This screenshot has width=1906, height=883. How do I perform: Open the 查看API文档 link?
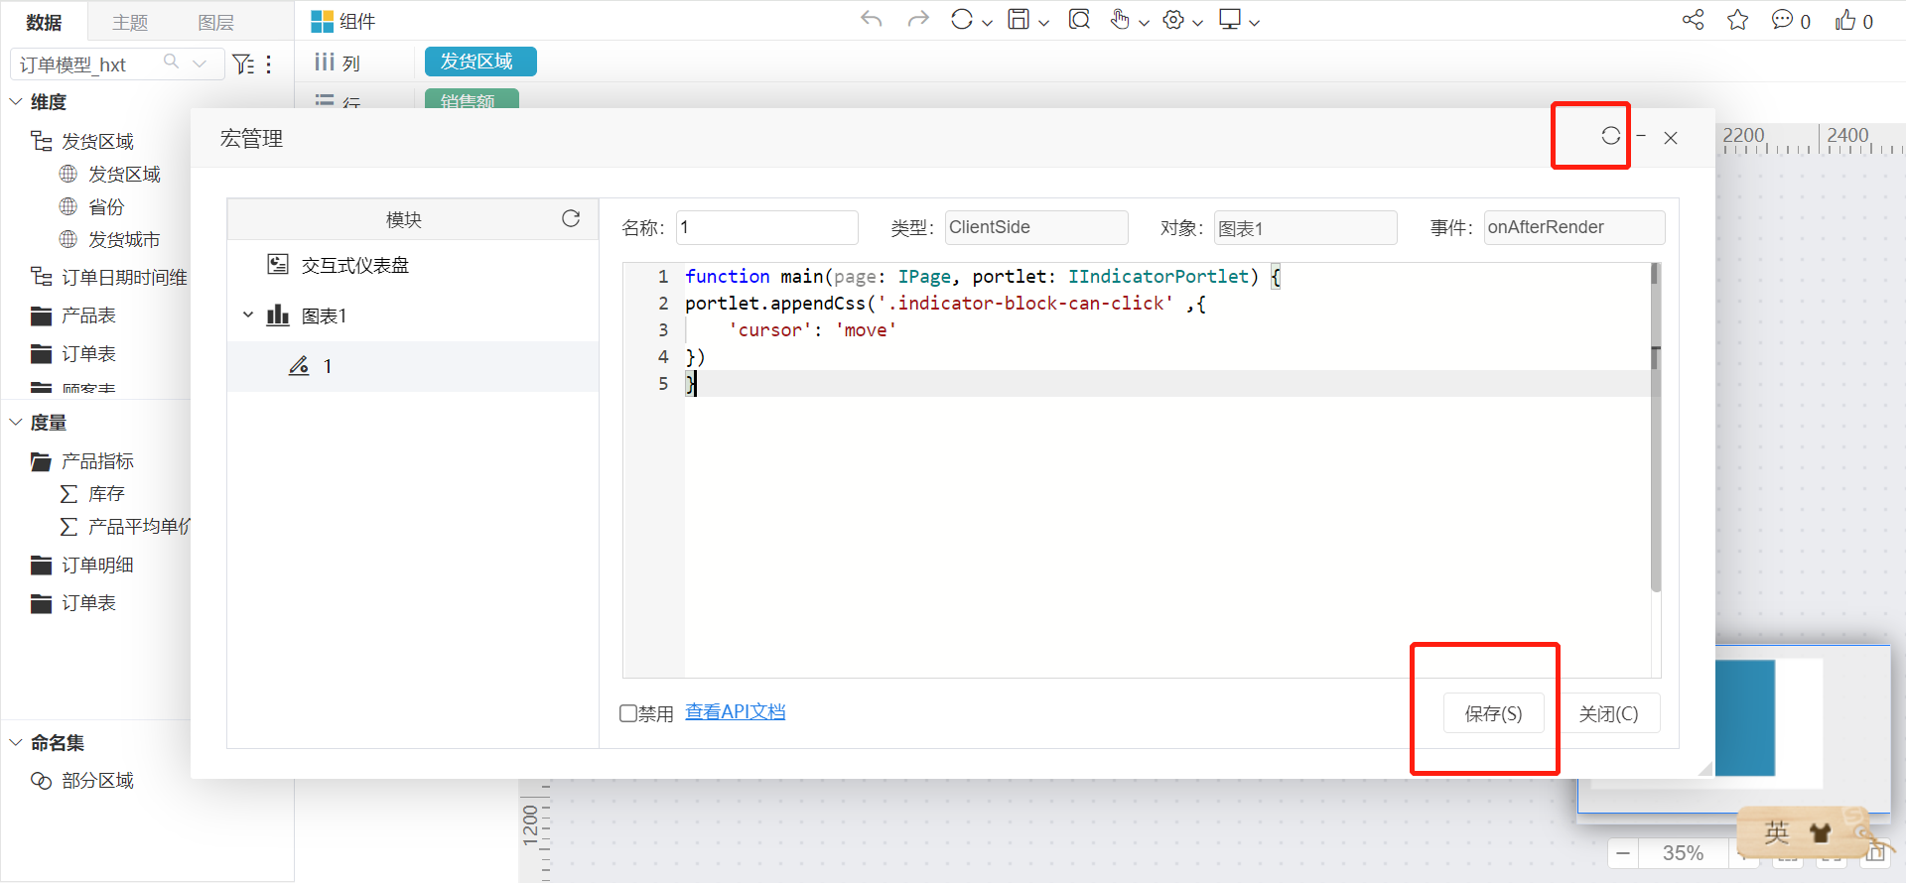coord(735,712)
